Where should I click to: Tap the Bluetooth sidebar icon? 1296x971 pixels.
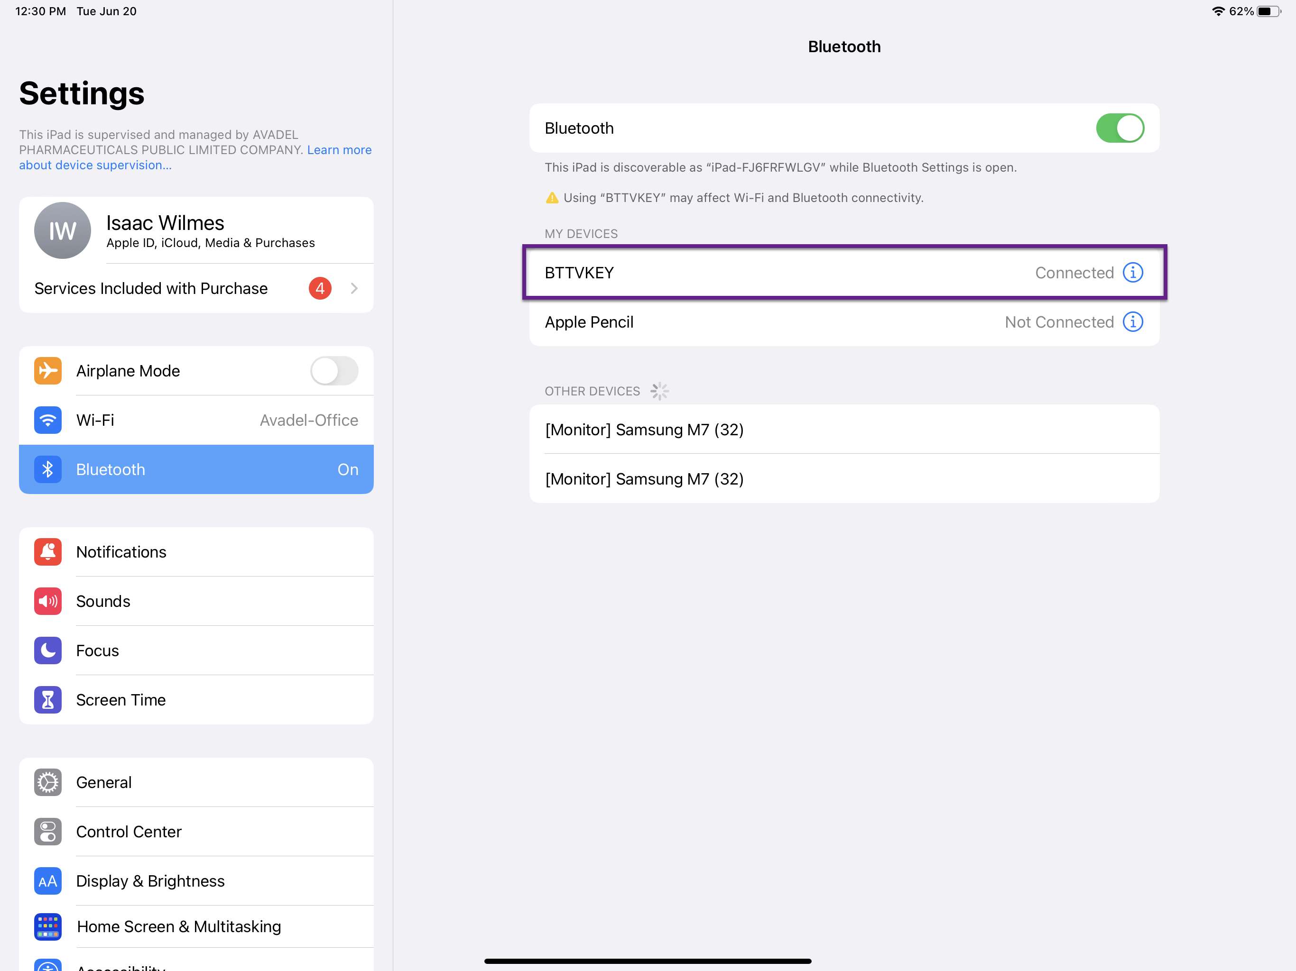[47, 469]
